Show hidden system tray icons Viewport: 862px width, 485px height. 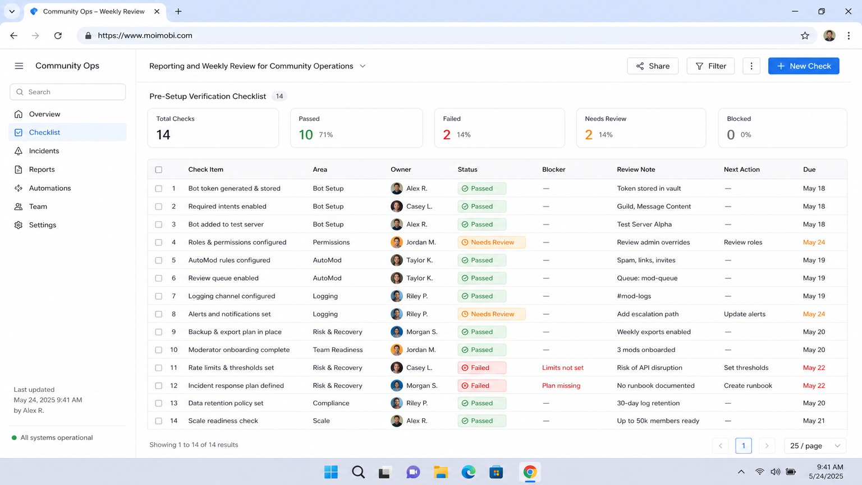pos(741,472)
